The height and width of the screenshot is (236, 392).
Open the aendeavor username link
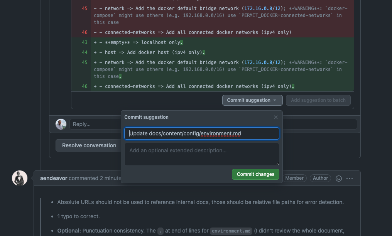pos(54,178)
